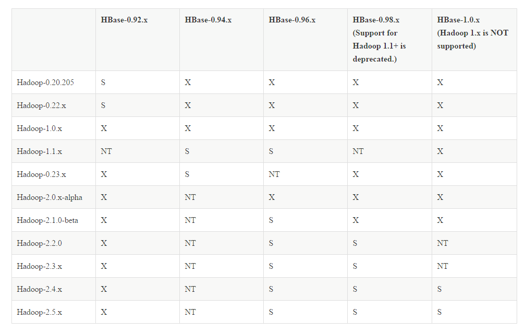
Task: Click the HBase-0.94.x column header
Action: 208,20
